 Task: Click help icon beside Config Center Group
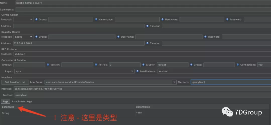tap(36, 20)
